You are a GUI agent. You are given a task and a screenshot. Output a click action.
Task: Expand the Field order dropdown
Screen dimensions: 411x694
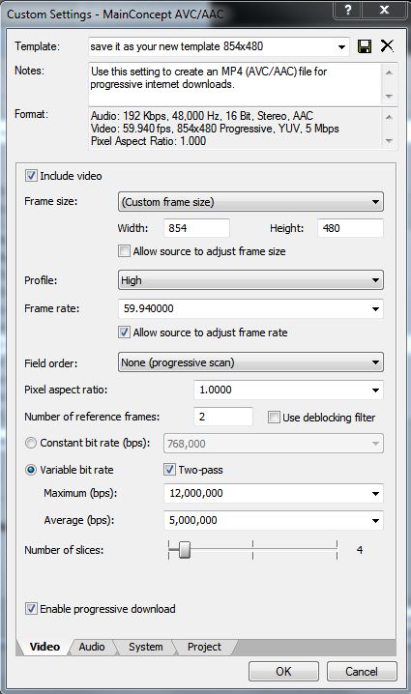(250, 362)
